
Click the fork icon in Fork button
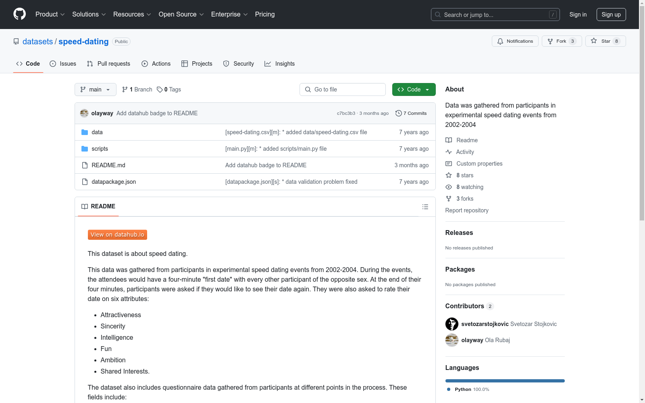coord(550,41)
